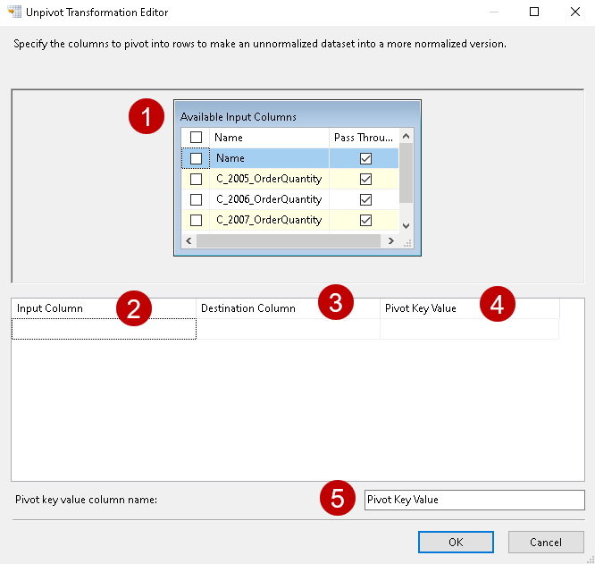Image resolution: width=595 pixels, height=564 pixels.
Task: Uncheck Pass Through for Name row
Action: [x=365, y=158]
